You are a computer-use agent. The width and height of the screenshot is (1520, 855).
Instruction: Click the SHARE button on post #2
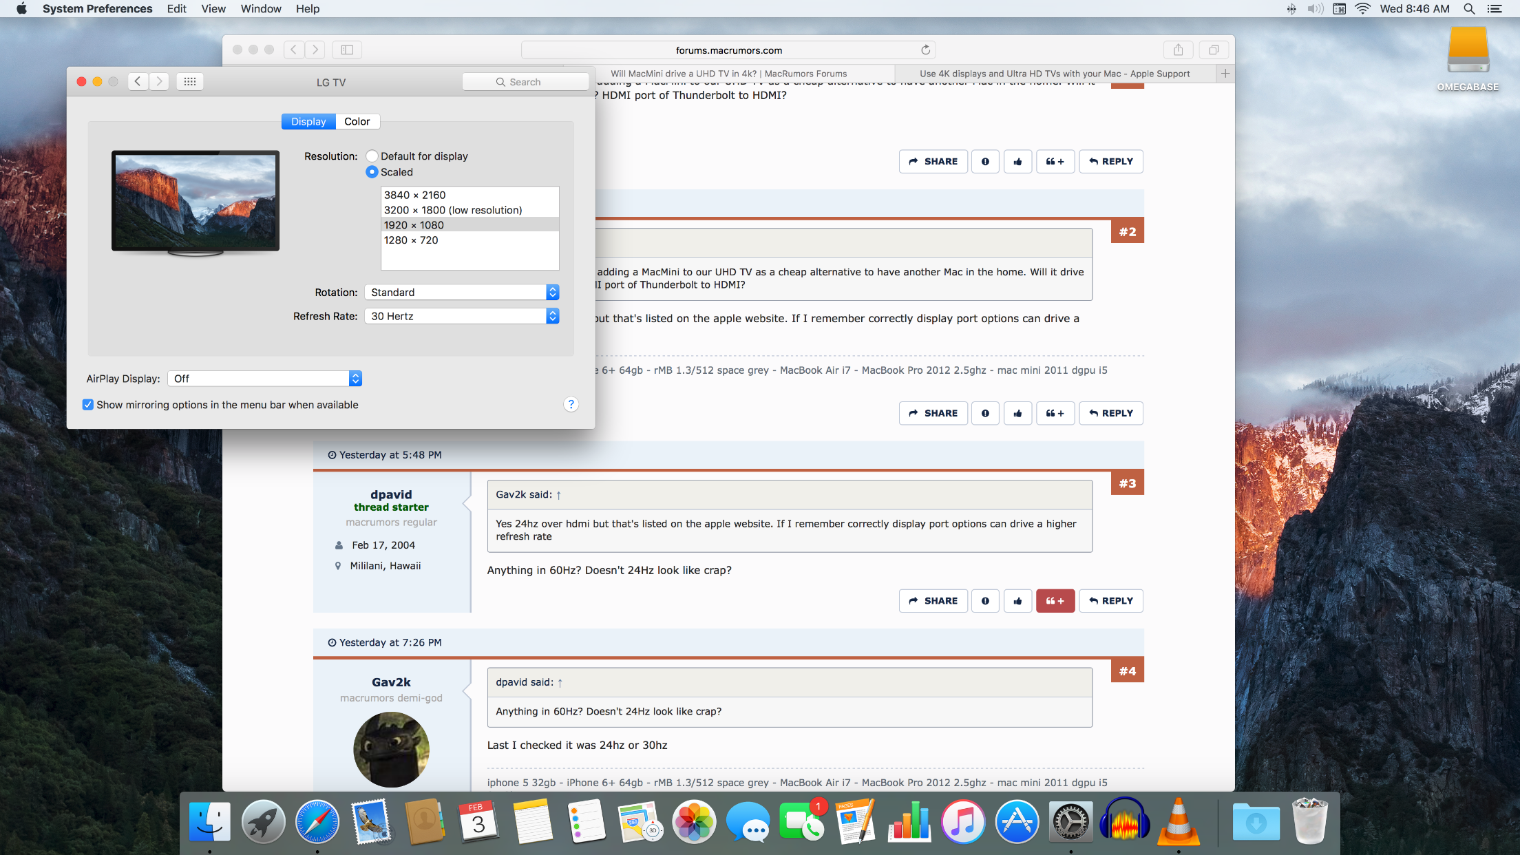[x=933, y=413]
